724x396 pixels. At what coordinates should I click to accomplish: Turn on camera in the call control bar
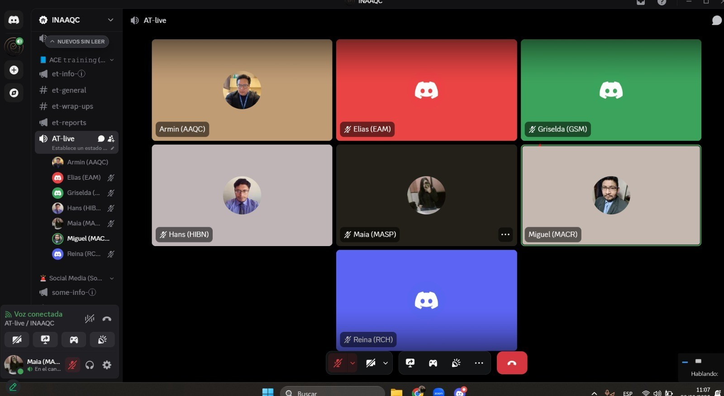[371, 363]
